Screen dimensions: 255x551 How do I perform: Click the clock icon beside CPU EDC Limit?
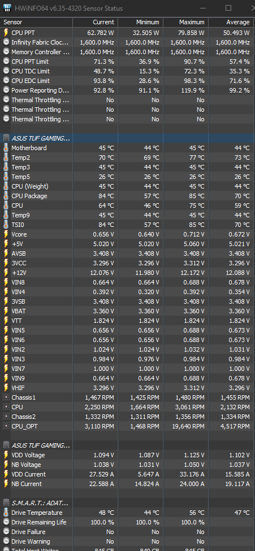click(x=6, y=81)
